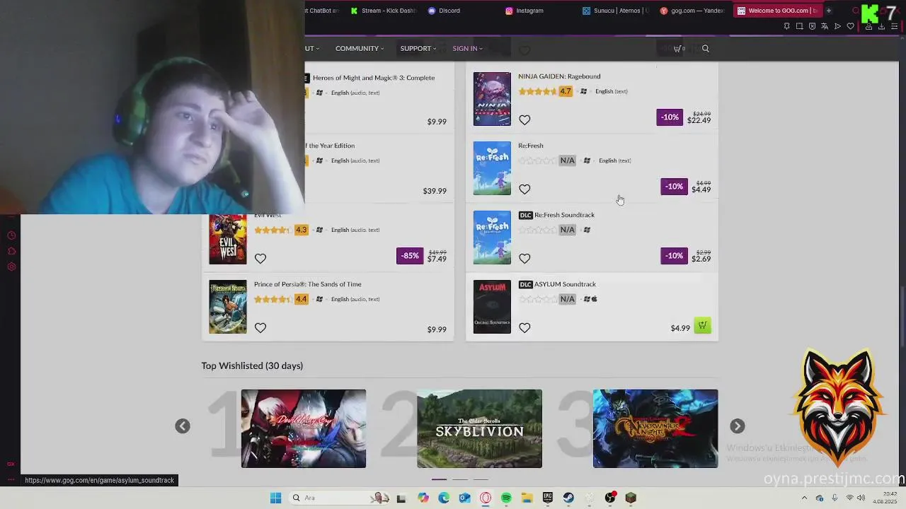Viewport: 906px width, 509px height.
Task: Open Minecraft block icon in taskbar
Action: pyautogui.click(x=631, y=498)
